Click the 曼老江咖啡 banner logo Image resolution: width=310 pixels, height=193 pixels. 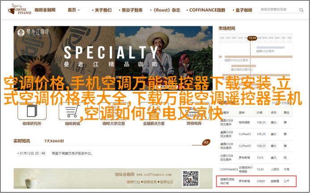pos(33,33)
